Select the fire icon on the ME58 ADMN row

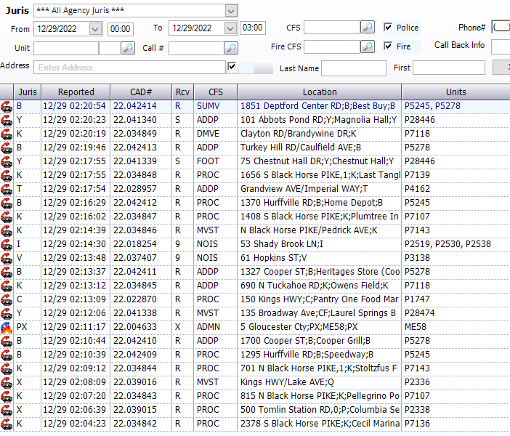pyautogui.click(x=7, y=327)
